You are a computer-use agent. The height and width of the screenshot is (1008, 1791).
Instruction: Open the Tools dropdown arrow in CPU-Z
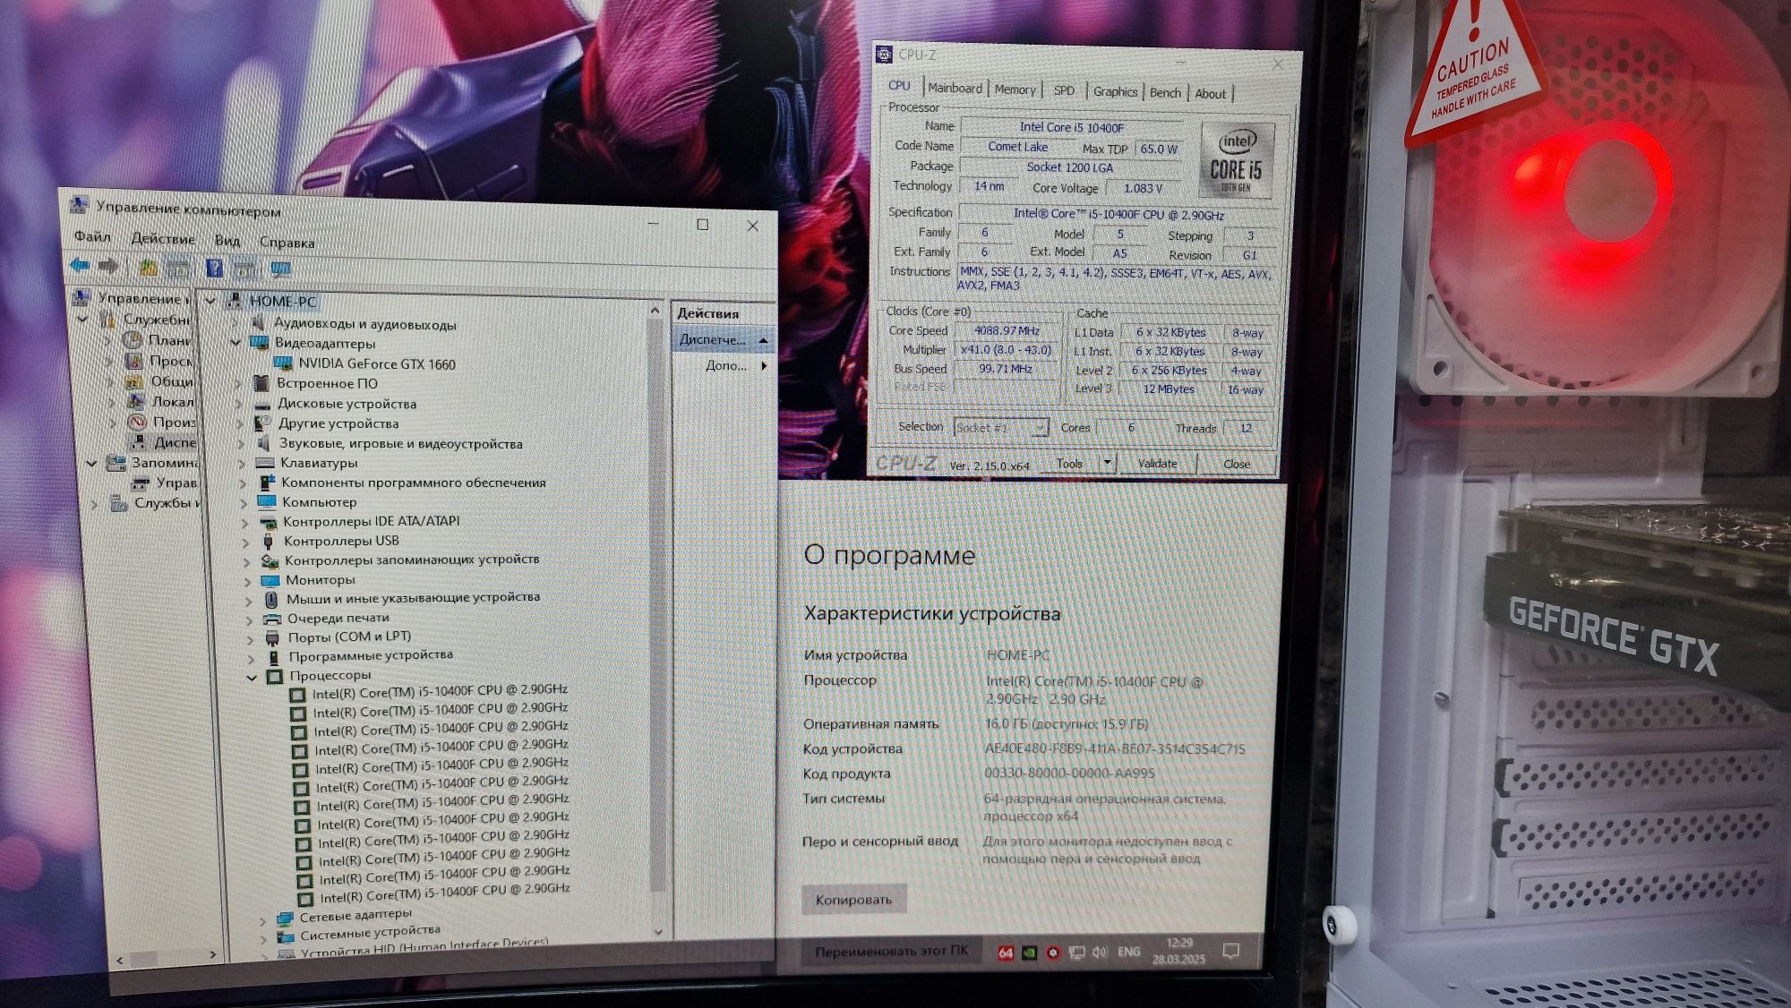click(x=1108, y=463)
